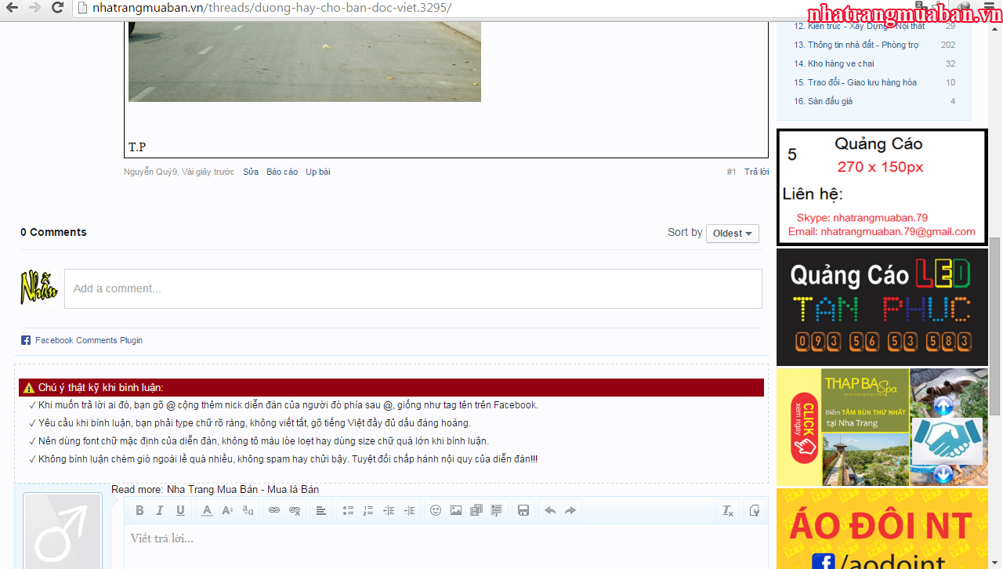Screen dimensions: 1003x569
Task: Click the insert image icon
Action: tap(456, 510)
